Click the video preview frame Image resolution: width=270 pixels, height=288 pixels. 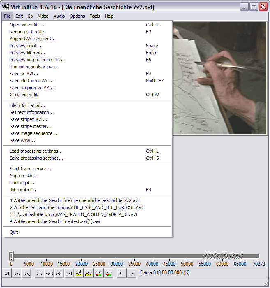[219, 78]
